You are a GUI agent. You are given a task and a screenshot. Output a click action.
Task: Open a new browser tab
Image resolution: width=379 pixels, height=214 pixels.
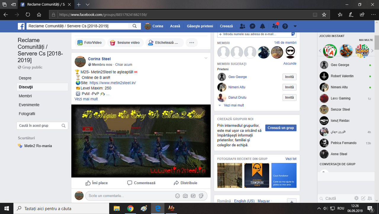[79, 5]
